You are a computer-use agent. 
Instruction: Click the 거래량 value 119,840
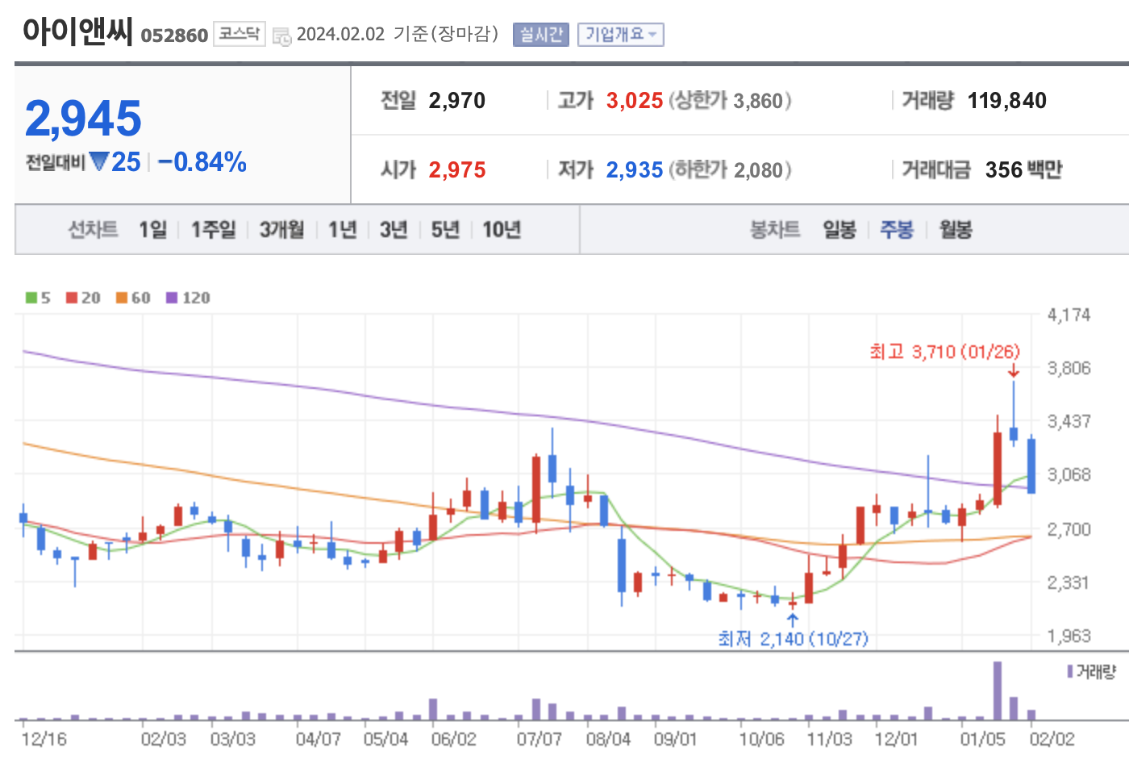click(x=1007, y=101)
